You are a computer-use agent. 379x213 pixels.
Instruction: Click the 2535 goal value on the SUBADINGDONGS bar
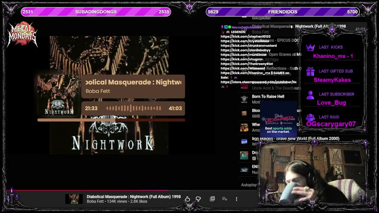click(x=164, y=12)
